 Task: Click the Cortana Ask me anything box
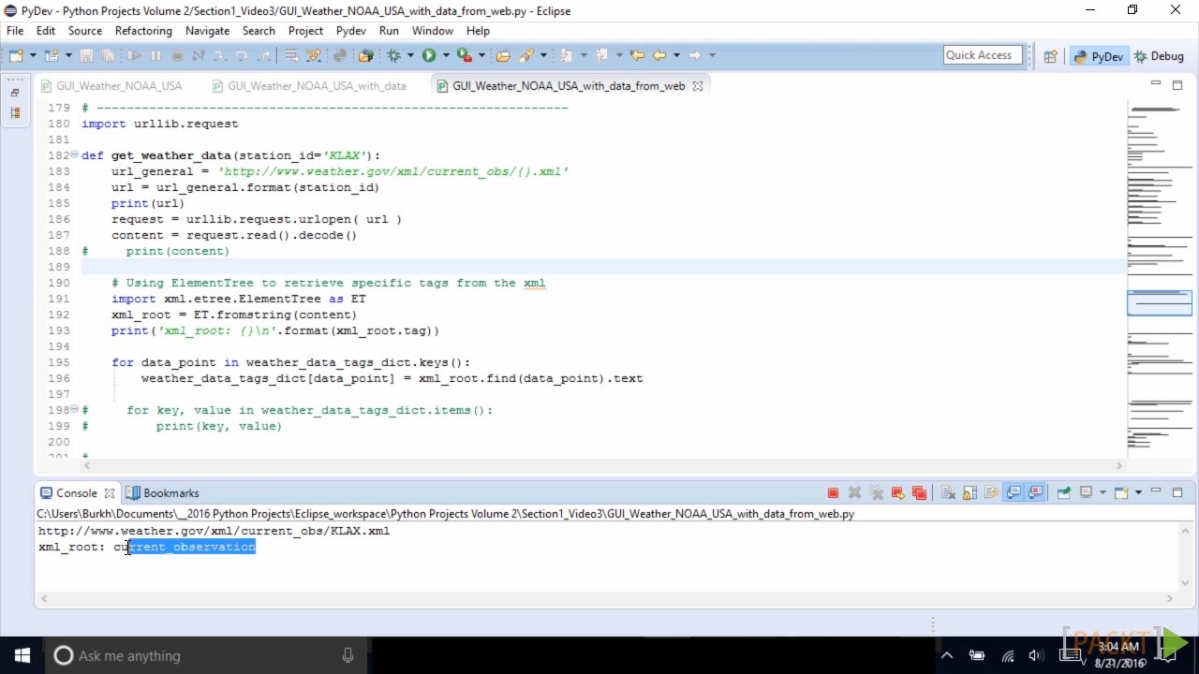click(208, 655)
